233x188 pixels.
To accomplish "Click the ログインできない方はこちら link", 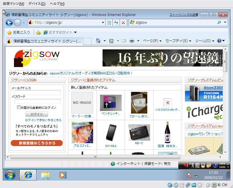I will [43, 120].
